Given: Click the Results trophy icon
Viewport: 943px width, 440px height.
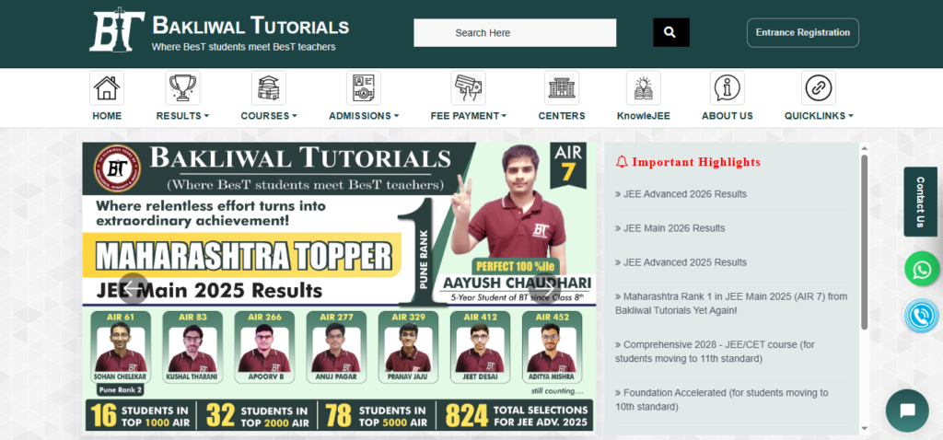Looking at the screenshot, I should pyautogui.click(x=183, y=87).
